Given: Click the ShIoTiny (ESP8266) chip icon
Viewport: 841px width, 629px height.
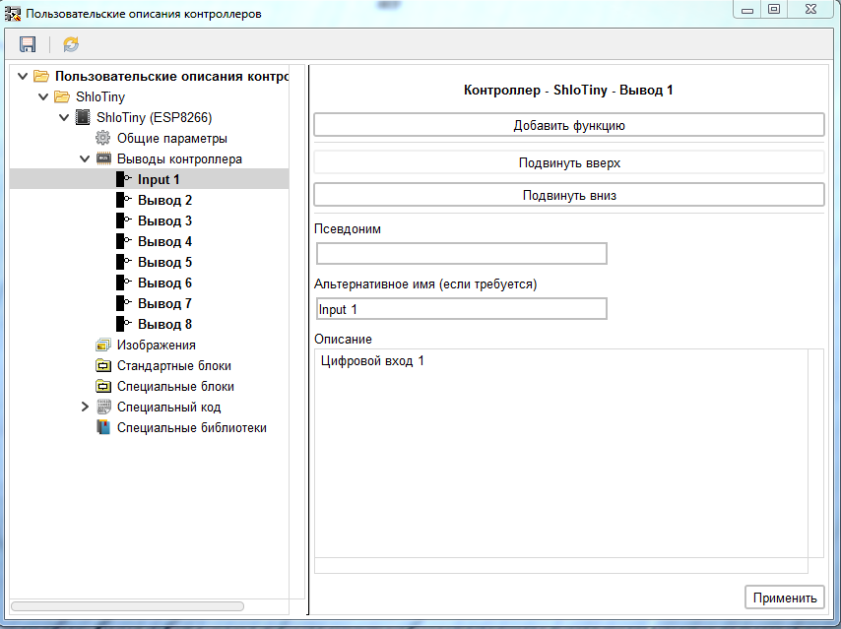Looking at the screenshot, I should pyautogui.click(x=83, y=117).
